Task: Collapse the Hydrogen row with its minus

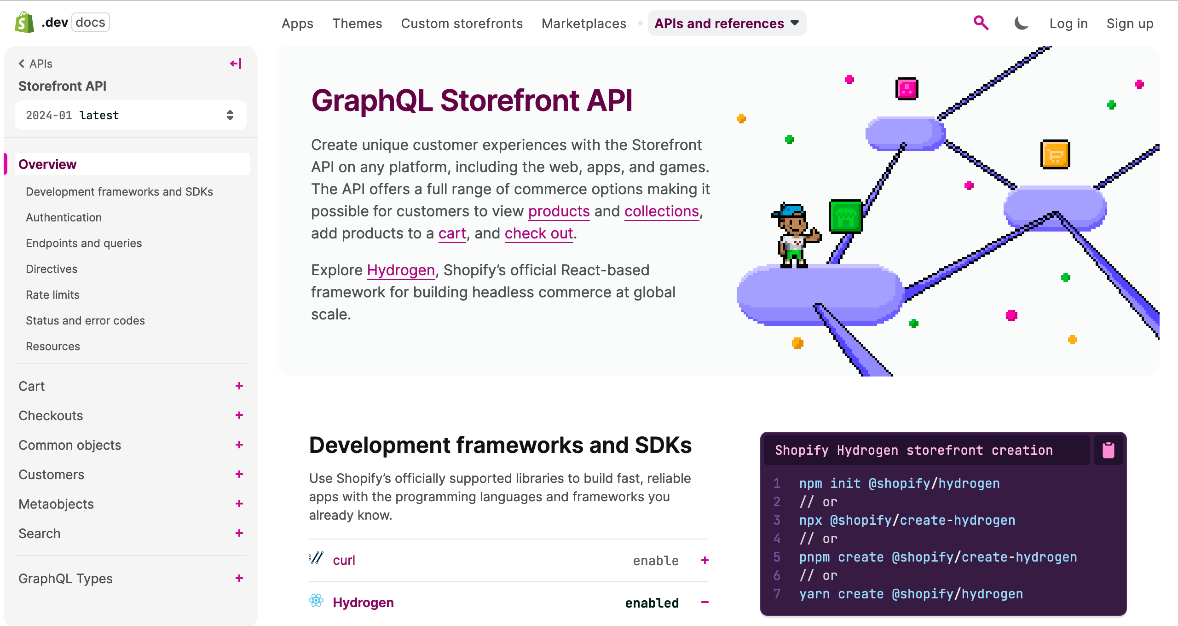Action: (x=704, y=602)
